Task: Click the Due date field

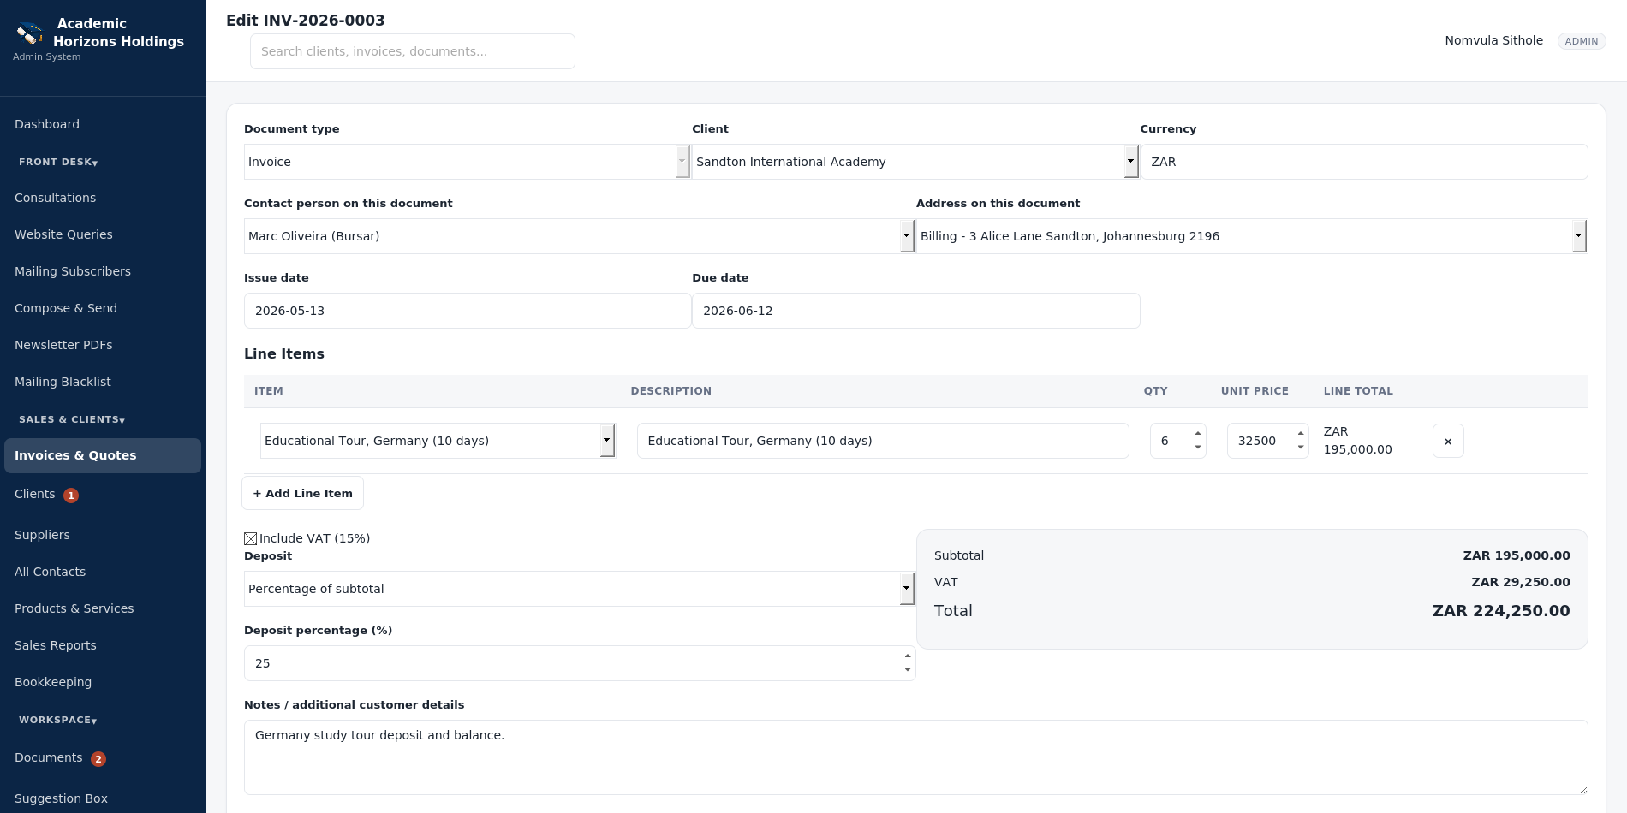Action: pyautogui.click(x=915, y=311)
